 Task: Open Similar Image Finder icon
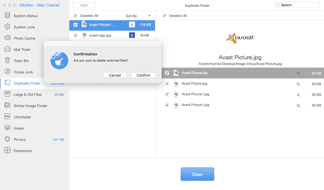7,105
